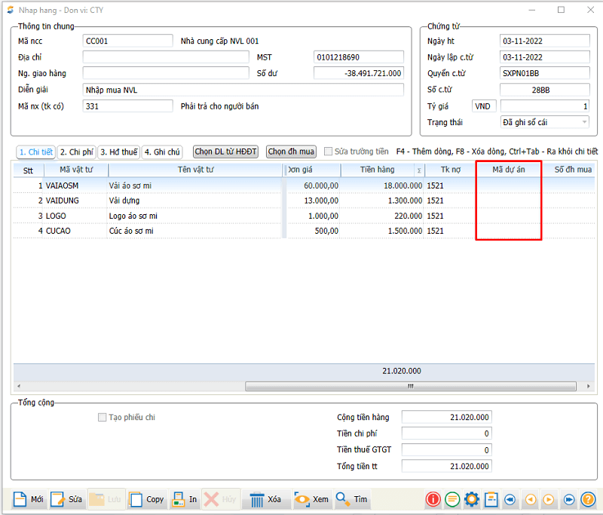Click the Số đh mua column header
Viewport: 603px width, 515px height.
click(573, 170)
